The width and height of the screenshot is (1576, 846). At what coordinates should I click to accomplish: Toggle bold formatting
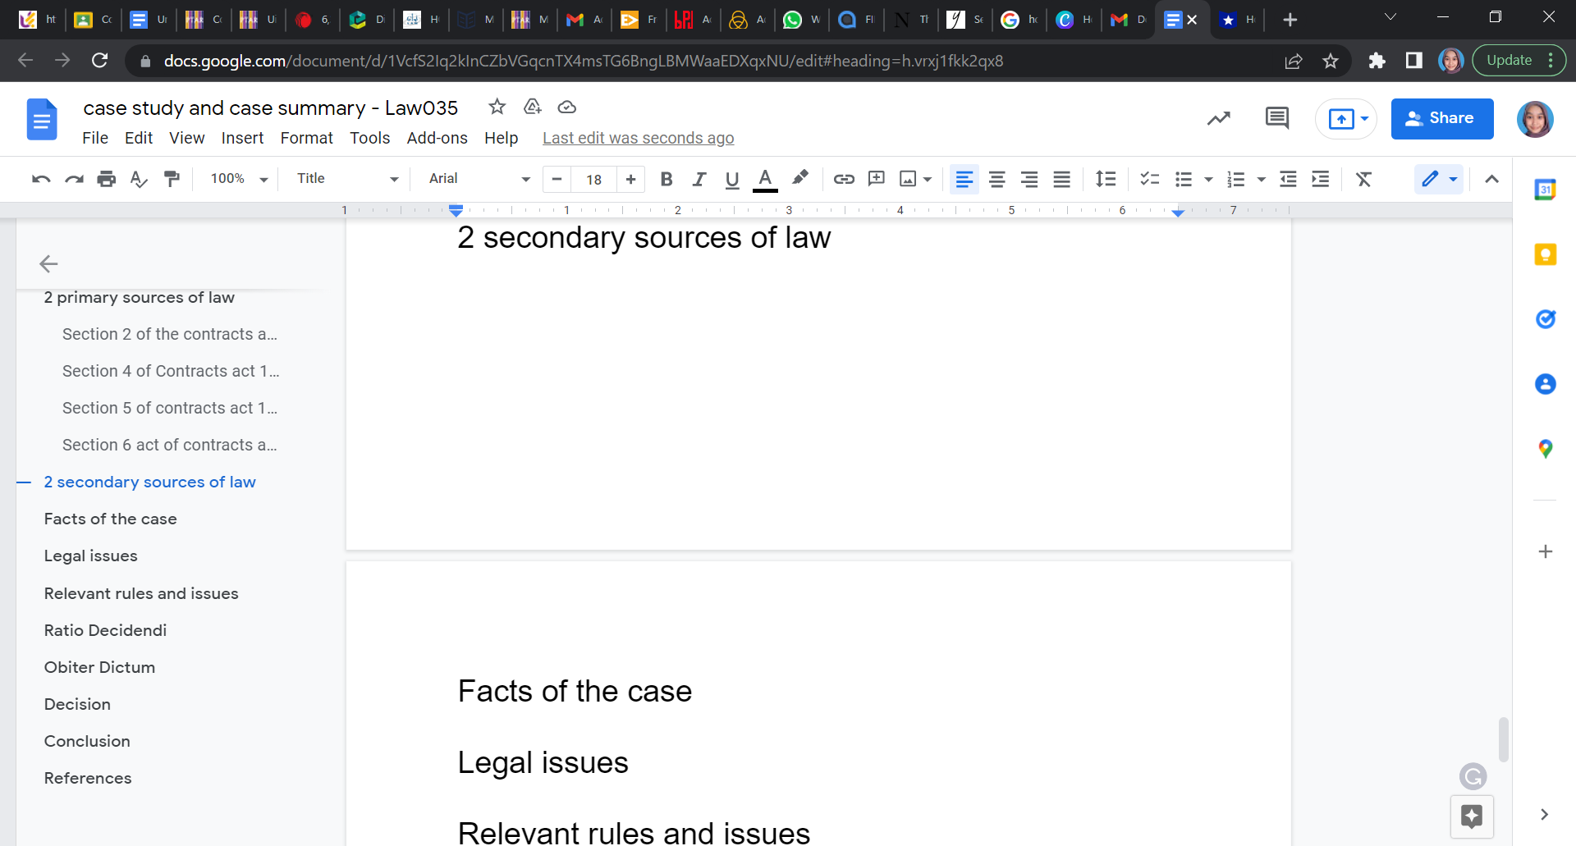[667, 179]
